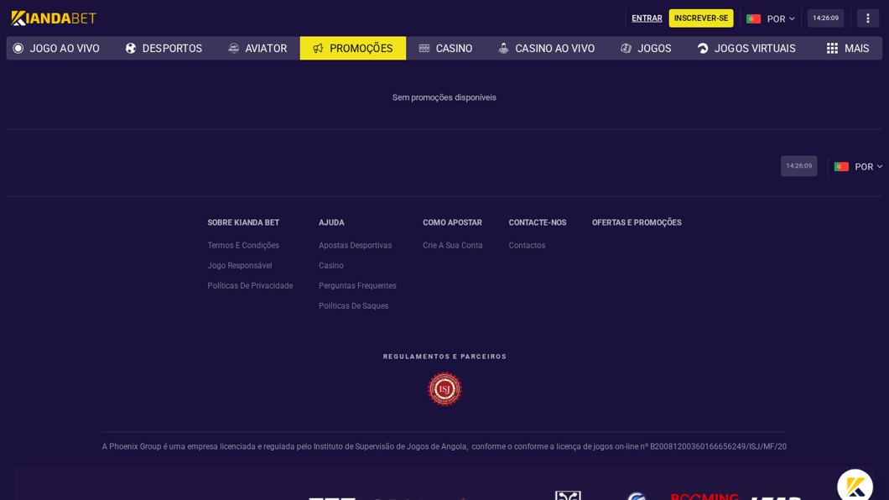
Task: Click the Inscrever-se button
Action: tap(701, 18)
